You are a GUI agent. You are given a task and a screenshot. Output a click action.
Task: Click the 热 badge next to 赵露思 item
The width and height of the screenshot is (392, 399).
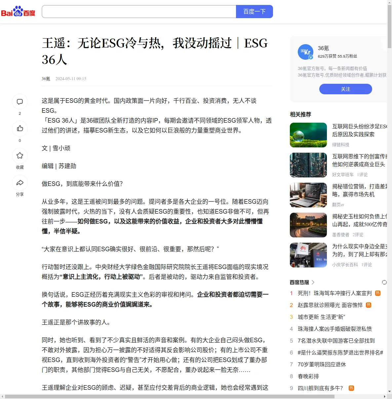click(369, 305)
